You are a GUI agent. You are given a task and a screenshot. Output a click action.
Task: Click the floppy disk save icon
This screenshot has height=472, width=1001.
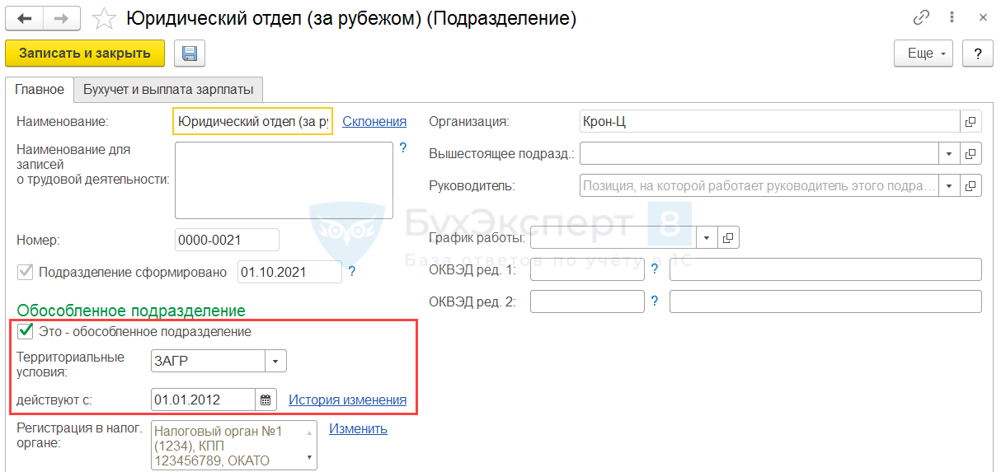[190, 54]
